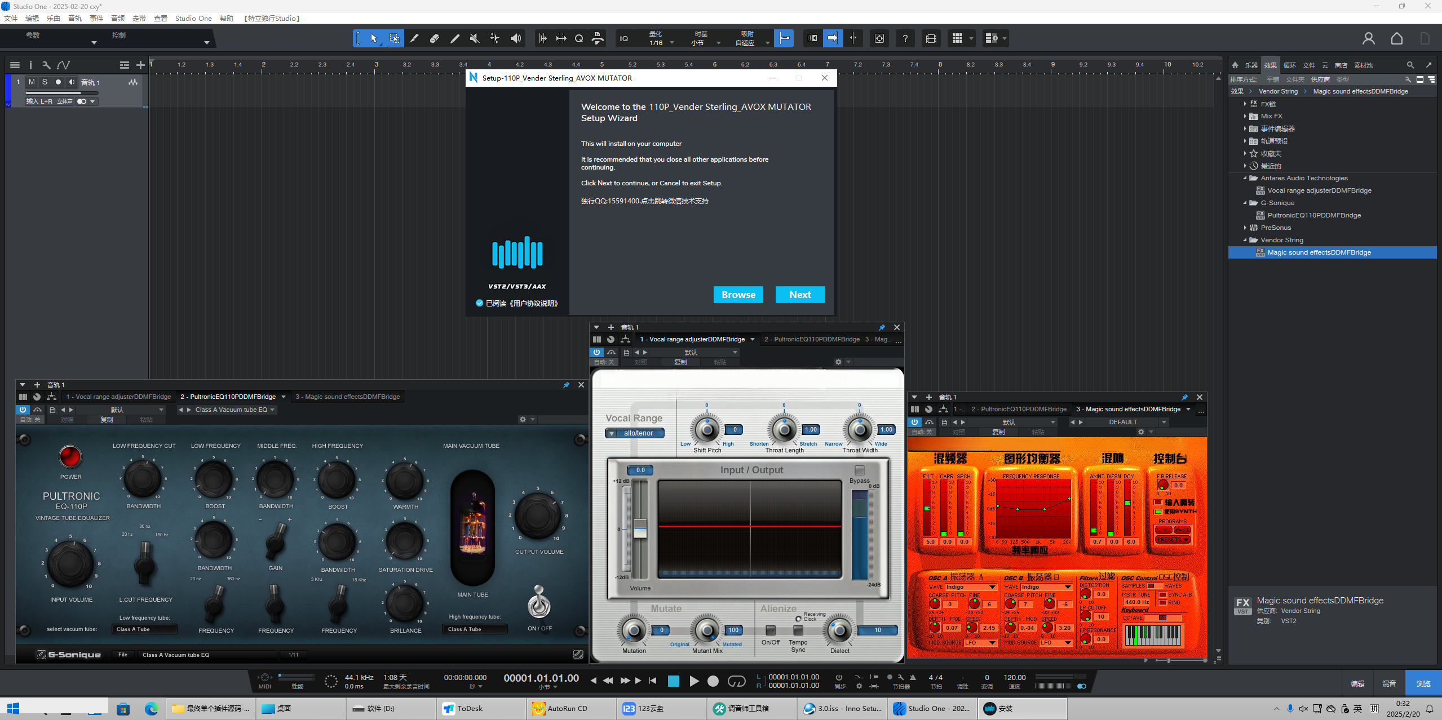Open the alto/tenor vocal range dropdown
This screenshot has width=1442, height=720.
[635, 433]
